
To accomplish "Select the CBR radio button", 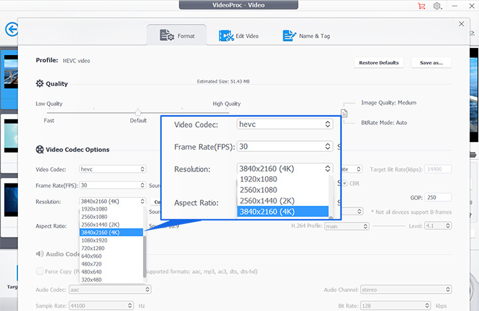I will [x=345, y=183].
